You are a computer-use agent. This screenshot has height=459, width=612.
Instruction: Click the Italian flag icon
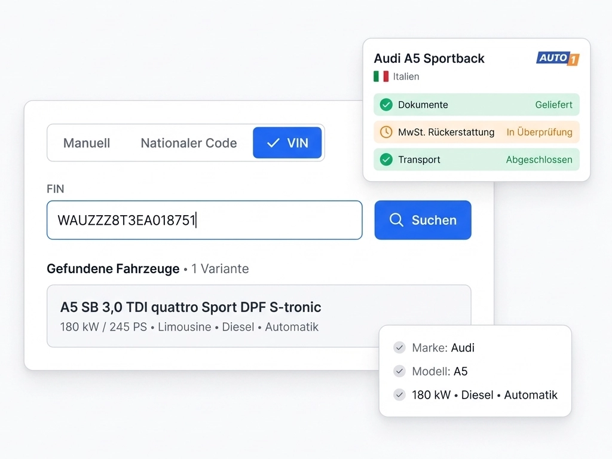(381, 76)
